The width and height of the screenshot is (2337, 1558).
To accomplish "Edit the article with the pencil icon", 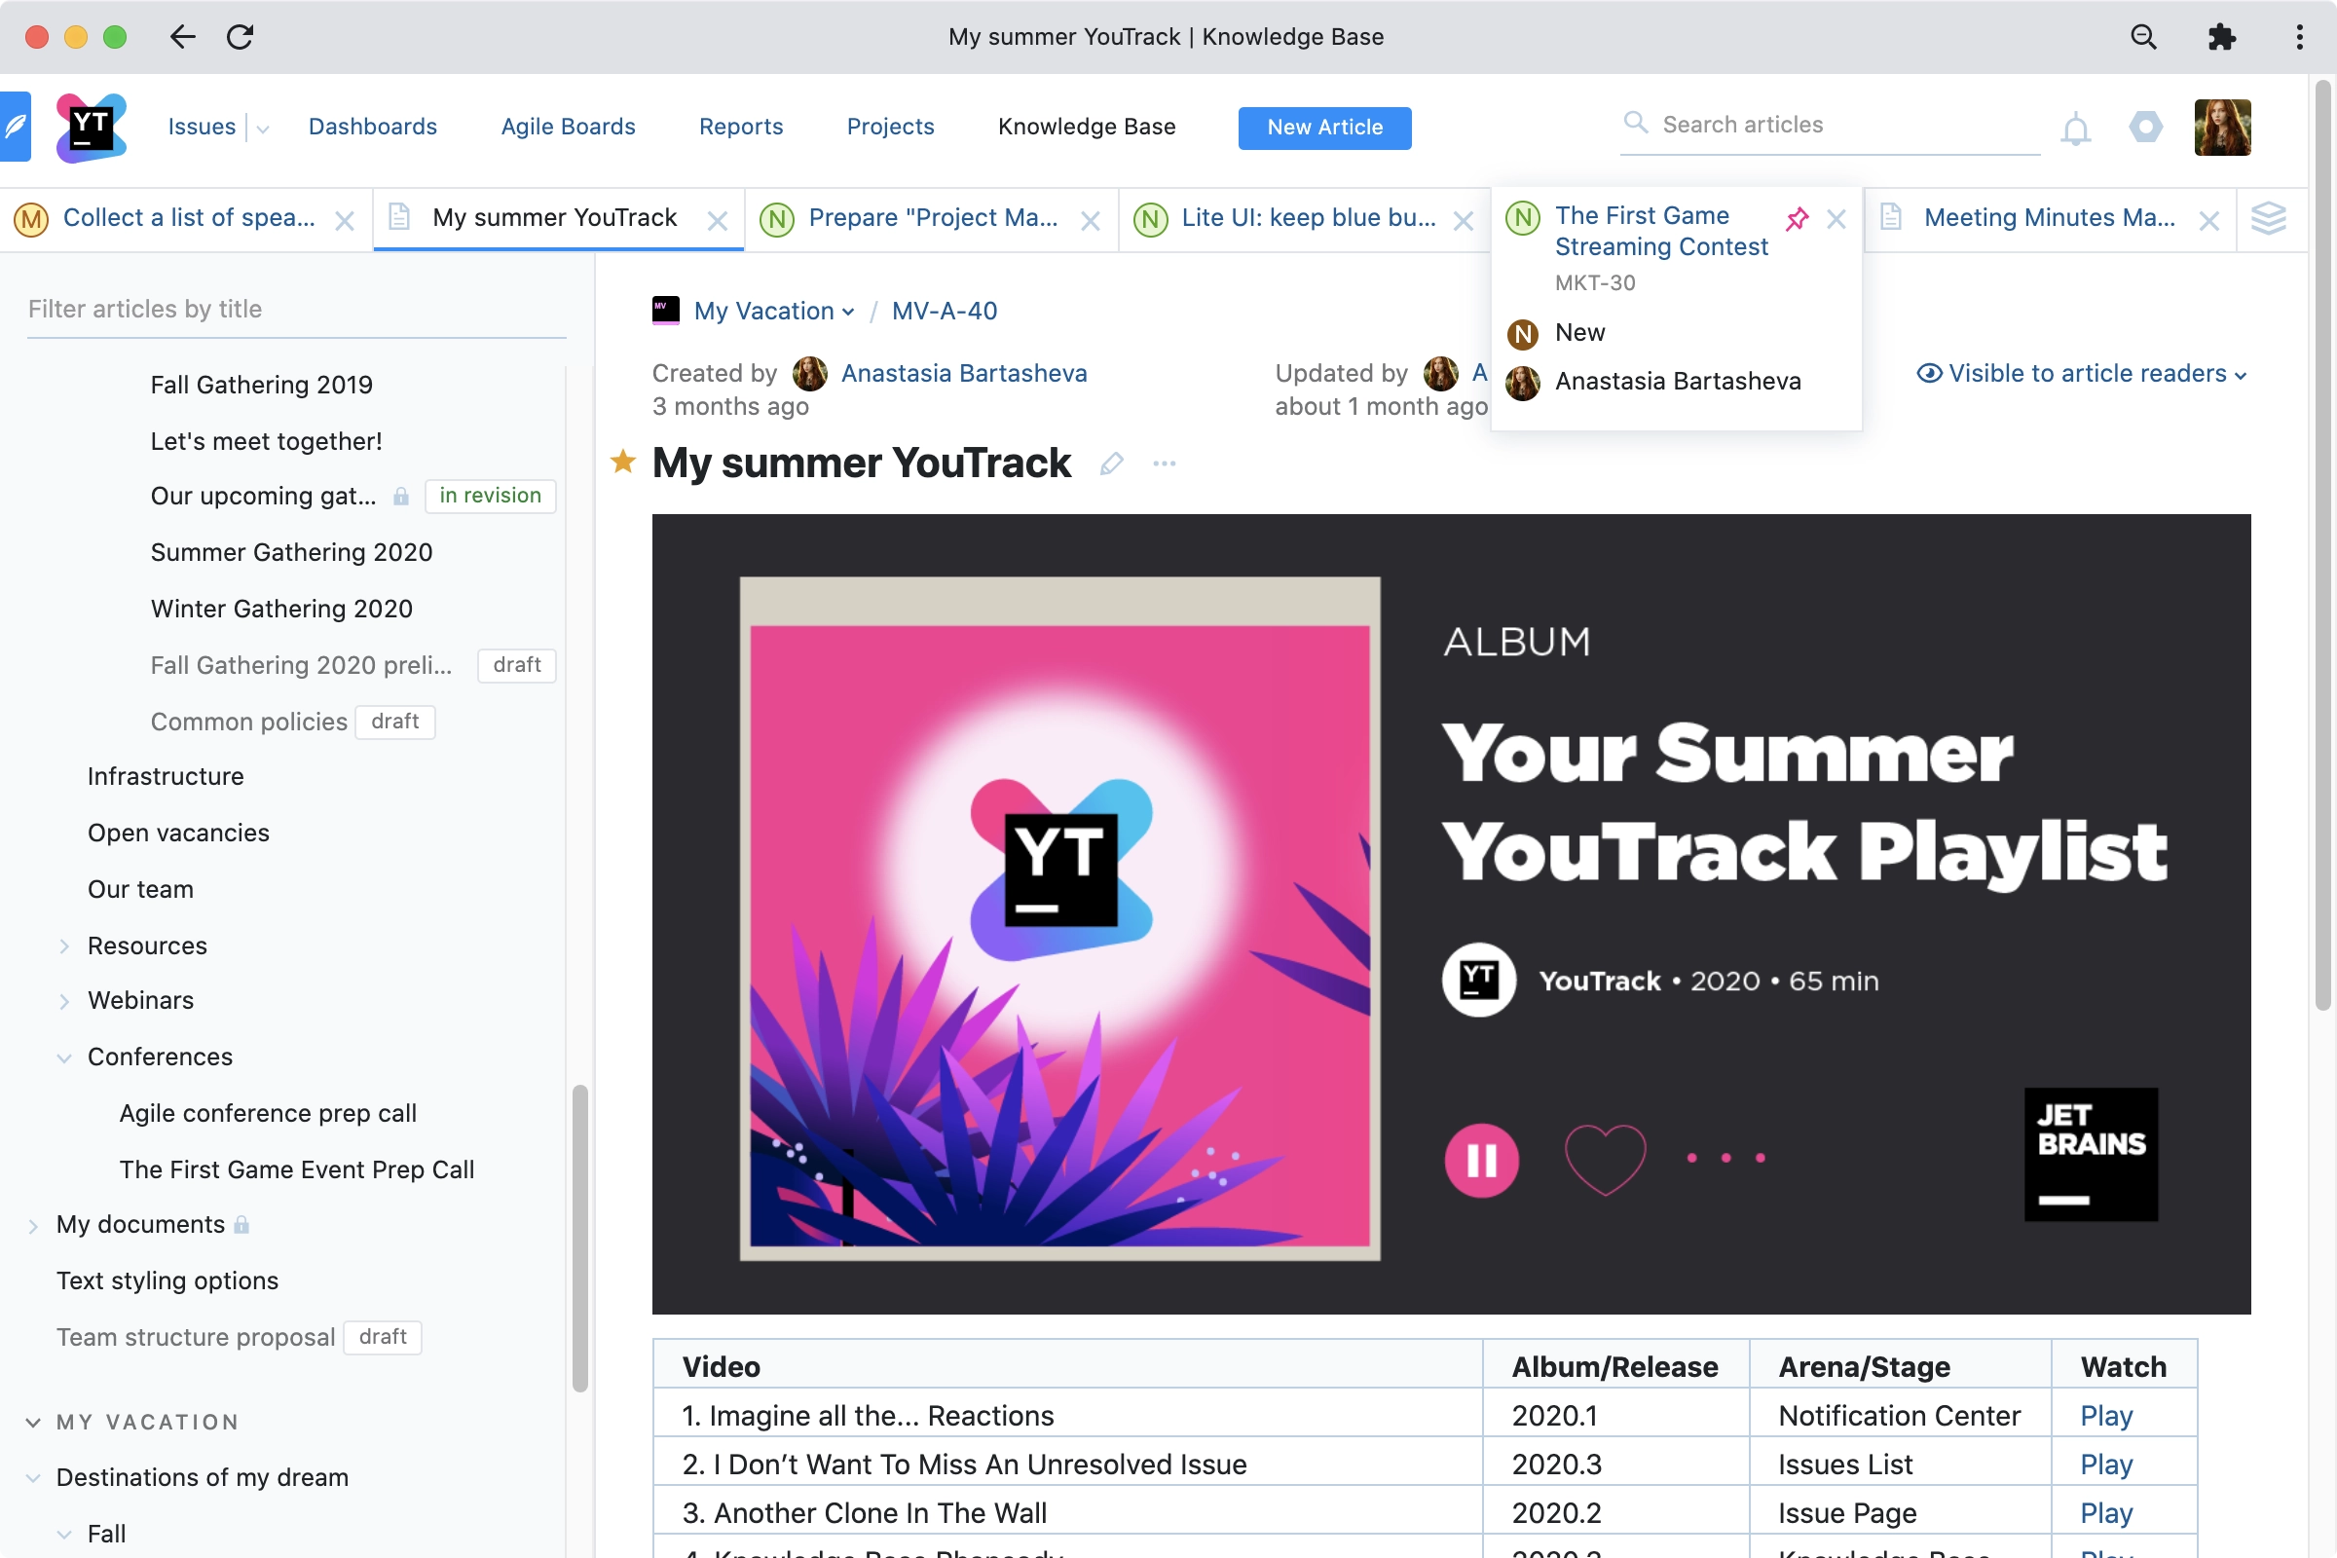I will click(x=1112, y=464).
